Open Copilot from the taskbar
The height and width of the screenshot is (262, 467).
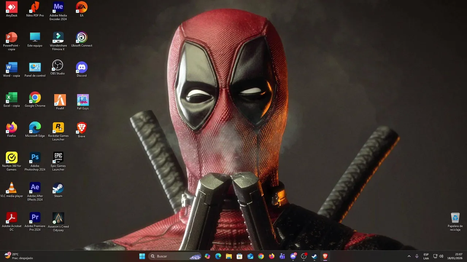208,256
